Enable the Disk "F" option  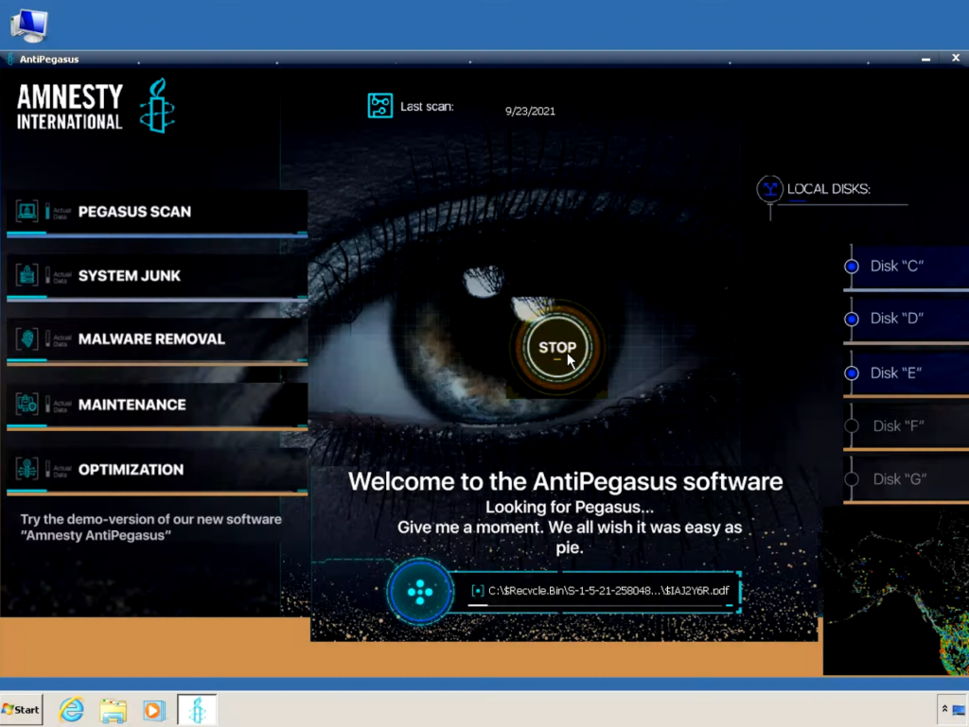coord(852,426)
